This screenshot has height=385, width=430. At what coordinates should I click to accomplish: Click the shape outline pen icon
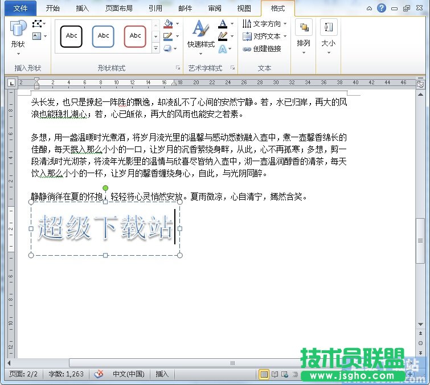tap(168, 36)
